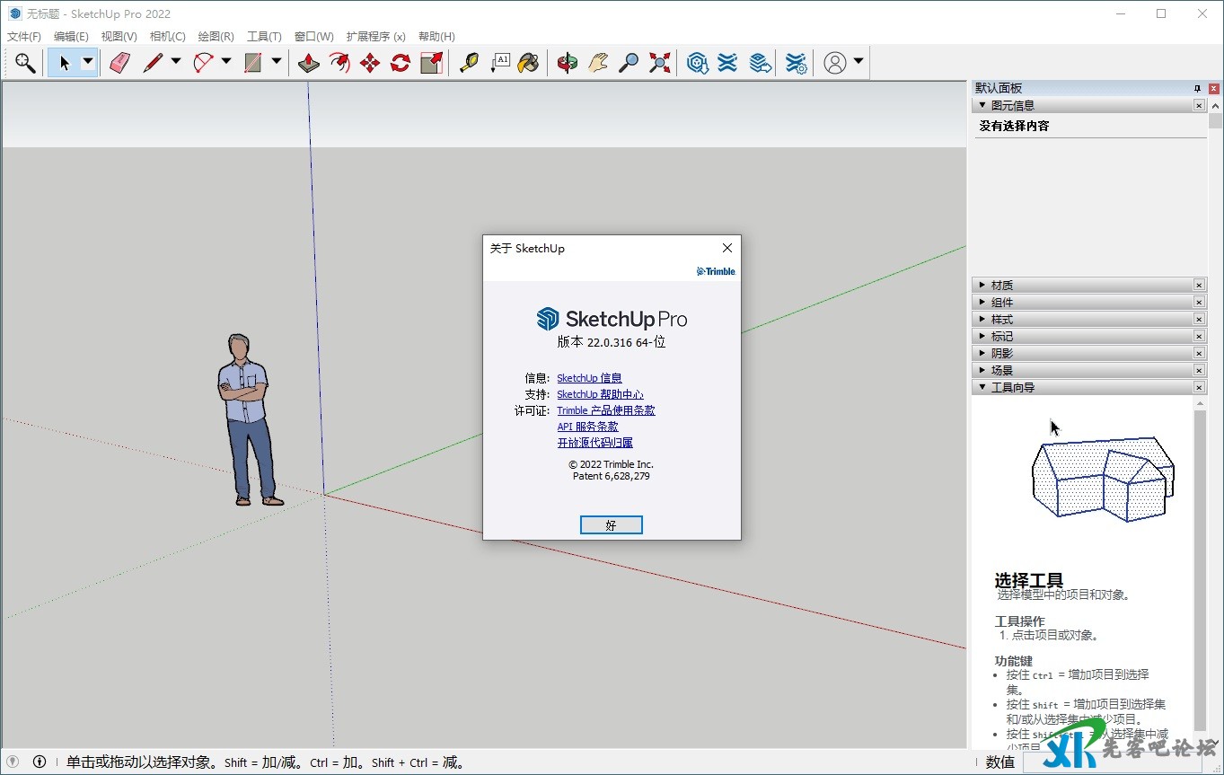
Task: Open the dropdown arrow beside the Arc tool
Action: tap(225, 62)
